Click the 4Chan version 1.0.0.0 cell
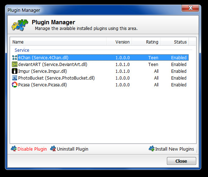 123,57
